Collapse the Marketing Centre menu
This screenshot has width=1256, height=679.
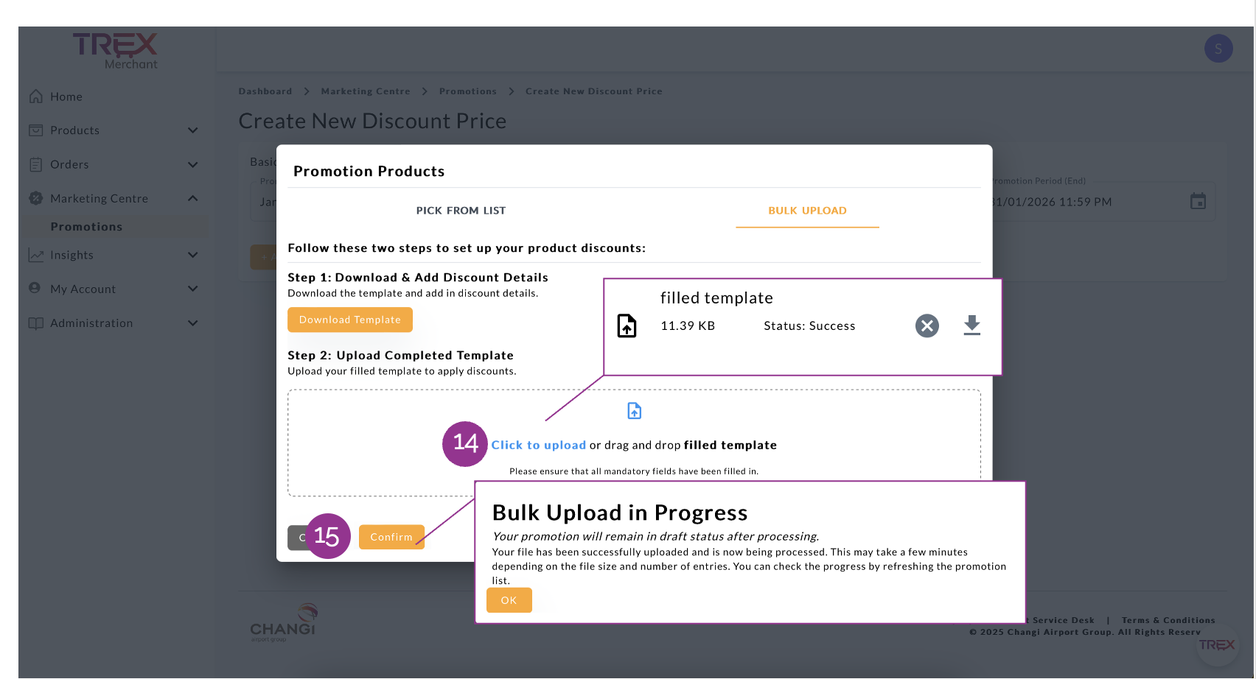point(193,198)
